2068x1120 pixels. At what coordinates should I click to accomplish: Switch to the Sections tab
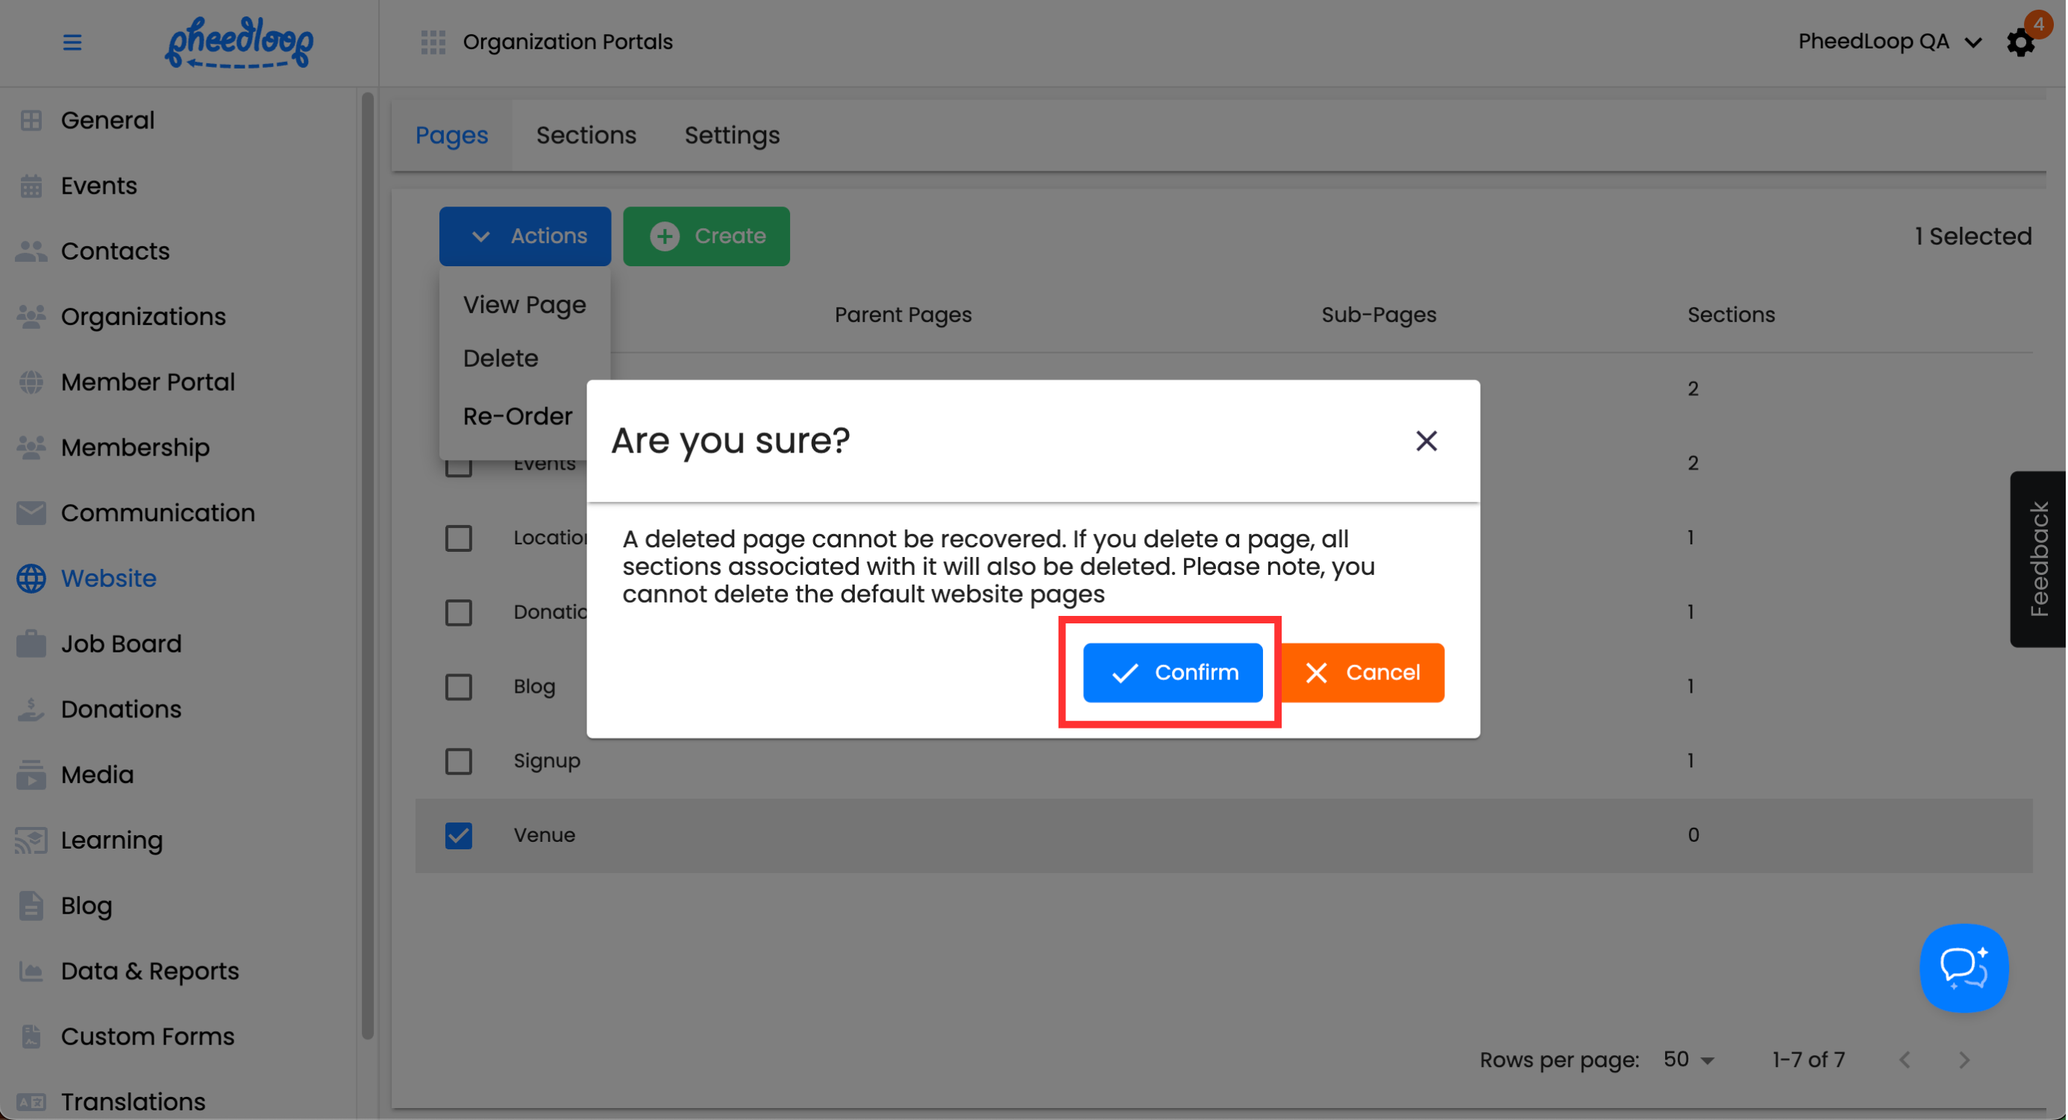[x=586, y=135]
